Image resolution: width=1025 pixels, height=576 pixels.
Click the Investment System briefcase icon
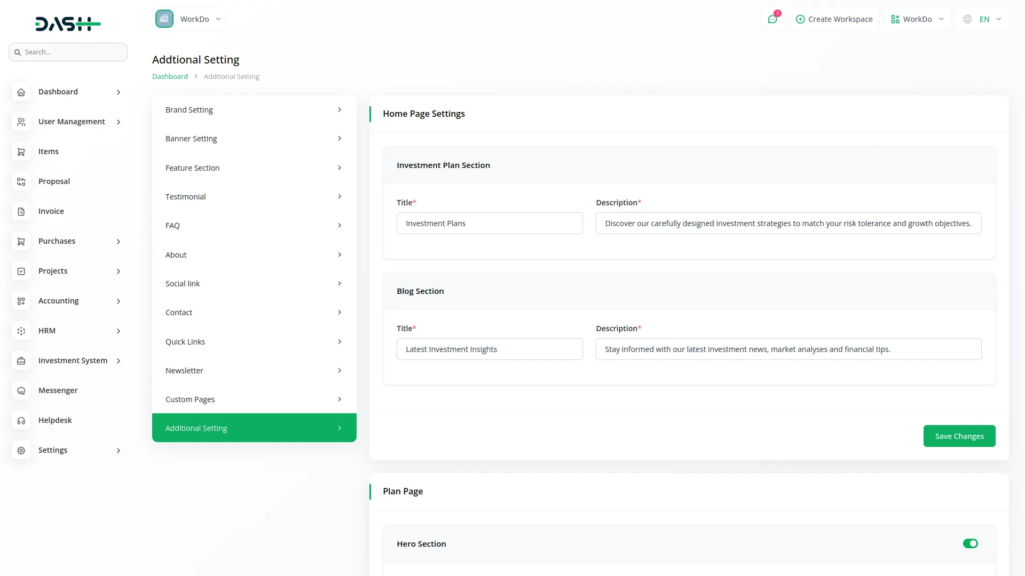[21, 361]
